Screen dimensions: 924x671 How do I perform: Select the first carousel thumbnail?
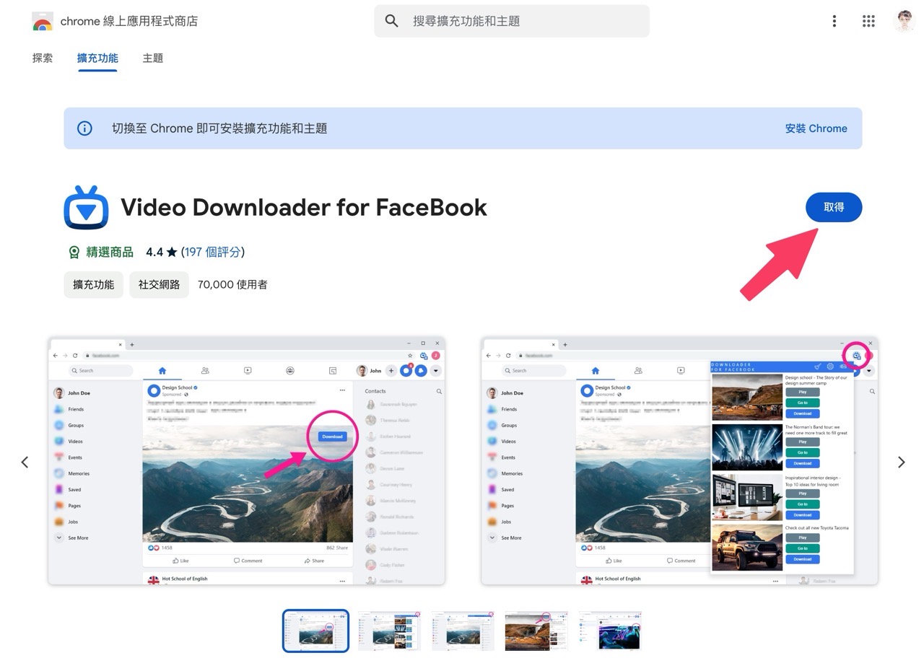click(x=315, y=631)
